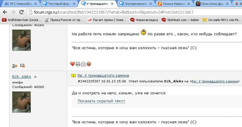
Task: Close the Эзотерический tab
Action: 150,4
